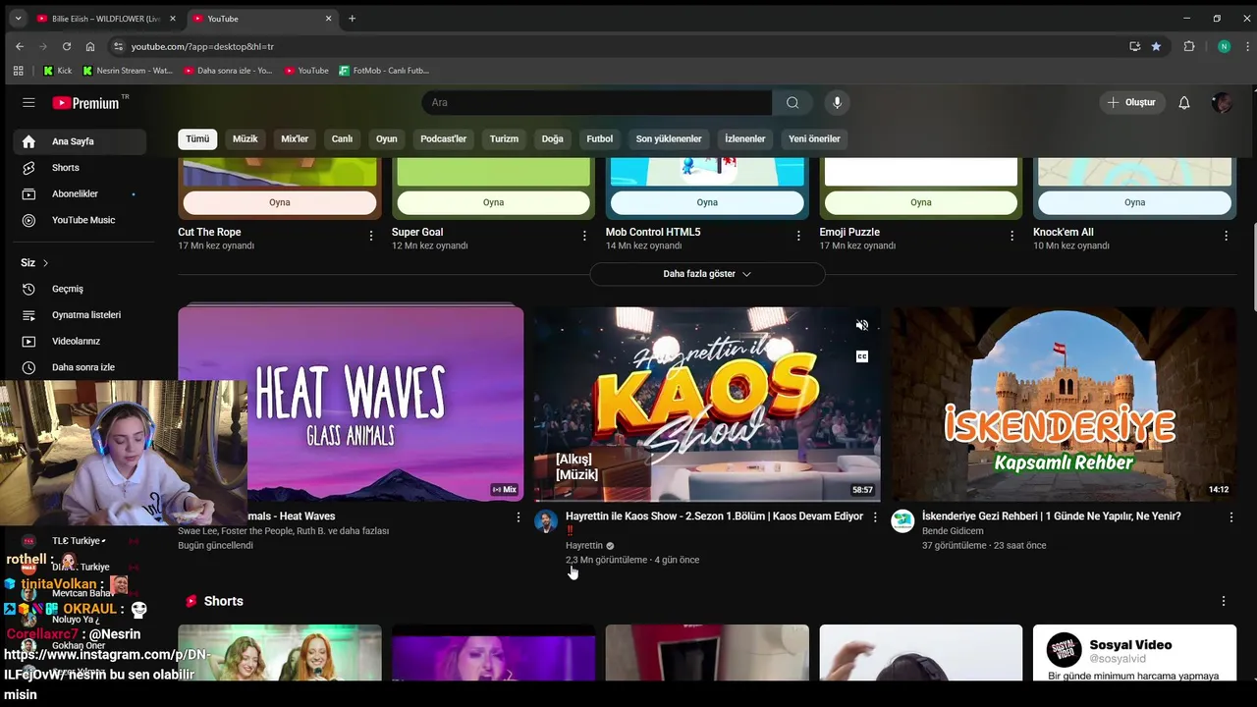Screen dimensions: 1257x707
Task: Reload the page in the browser
Action: point(67,46)
